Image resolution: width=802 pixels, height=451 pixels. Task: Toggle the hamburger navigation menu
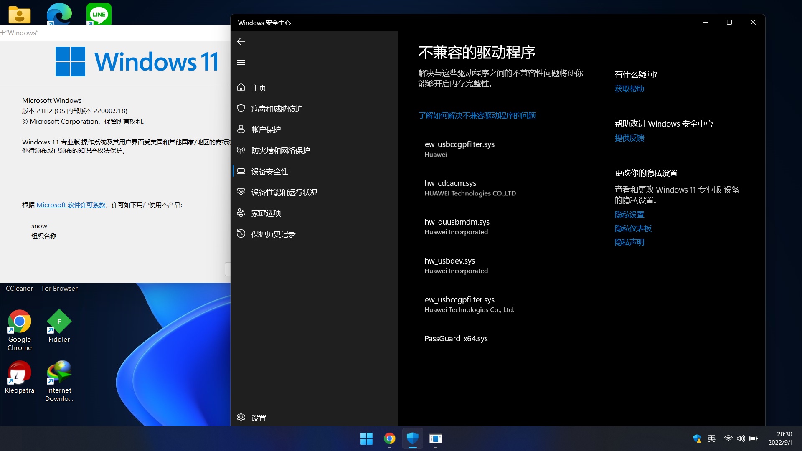[241, 63]
